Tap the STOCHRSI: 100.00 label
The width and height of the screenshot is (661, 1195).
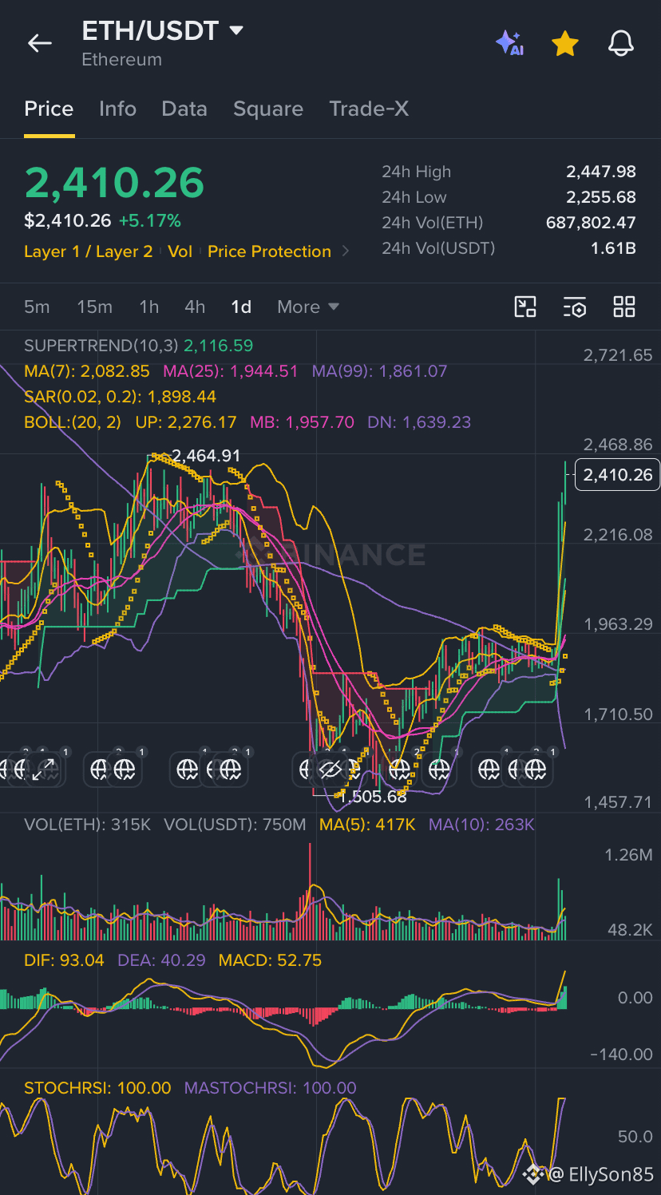tap(97, 1087)
